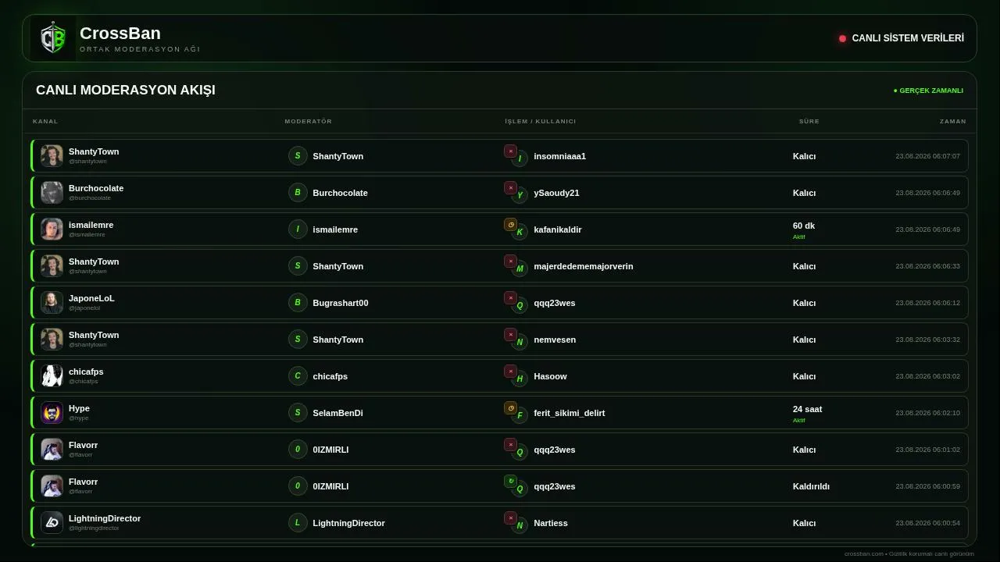The height and width of the screenshot is (562, 1000).
Task: Click the CrossBan shield logo
Action: 53,38
